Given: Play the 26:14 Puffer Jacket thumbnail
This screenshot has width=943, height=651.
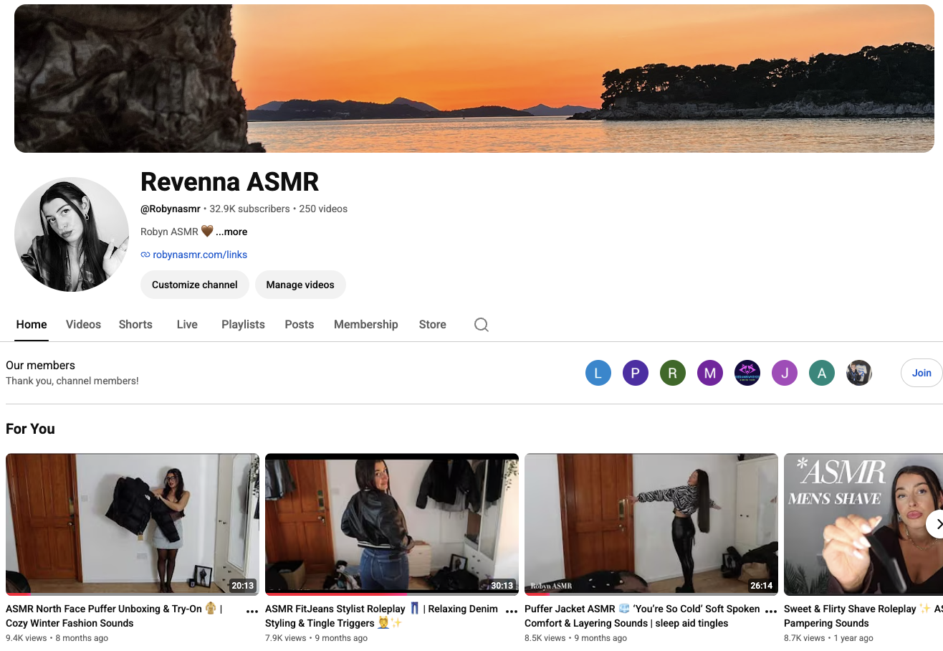Looking at the screenshot, I should point(651,524).
